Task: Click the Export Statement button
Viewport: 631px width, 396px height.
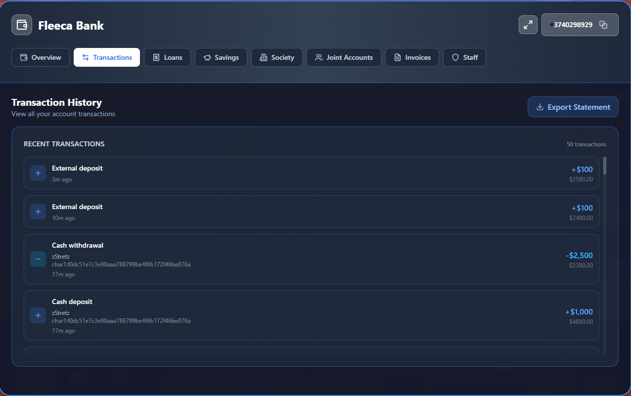Action: (x=573, y=107)
